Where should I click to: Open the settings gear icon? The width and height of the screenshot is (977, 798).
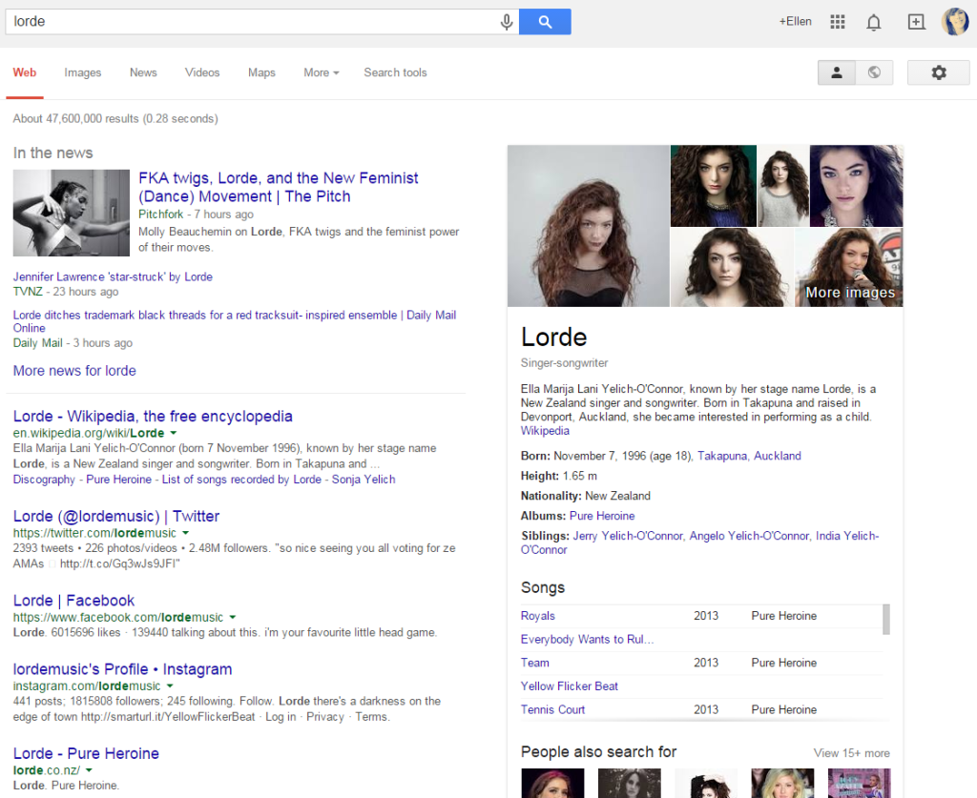pos(939,72)
